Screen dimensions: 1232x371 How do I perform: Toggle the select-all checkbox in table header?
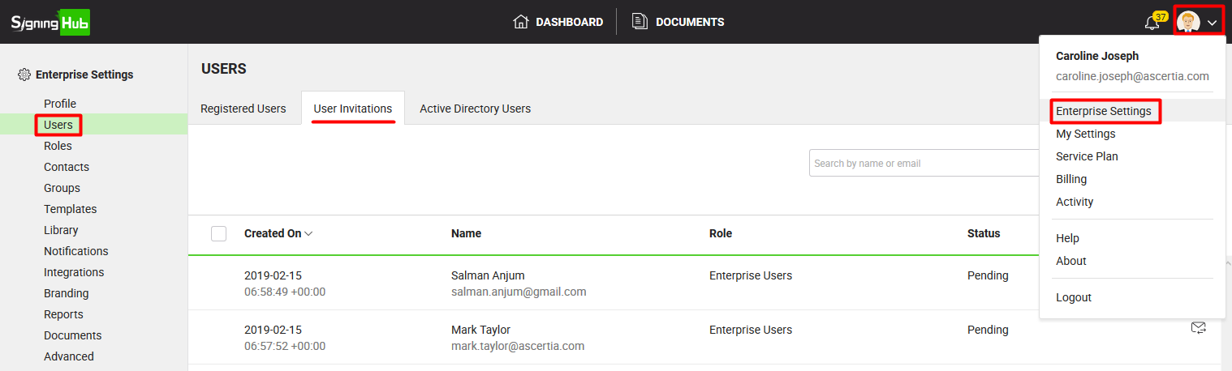point(218,233)
